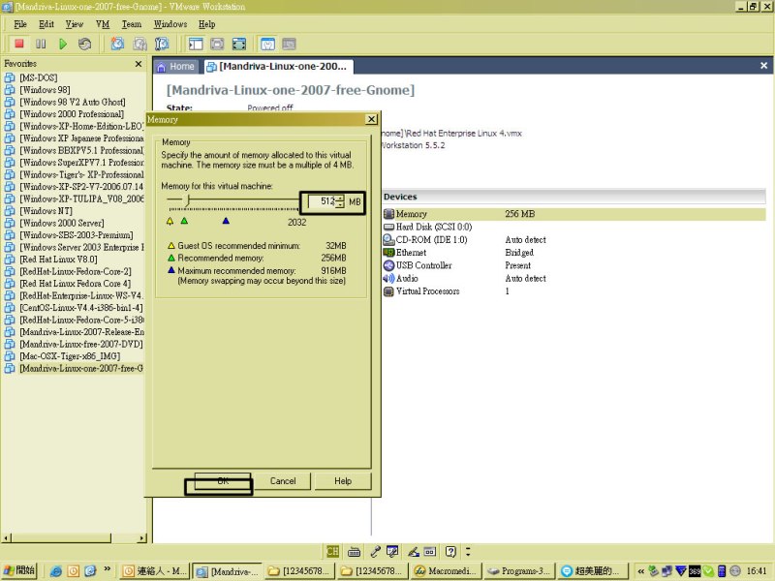This screenshot has width=775, height=581.
Task: Switch to the Home tab
Action: pyautogui.click(x=175, y=67)
